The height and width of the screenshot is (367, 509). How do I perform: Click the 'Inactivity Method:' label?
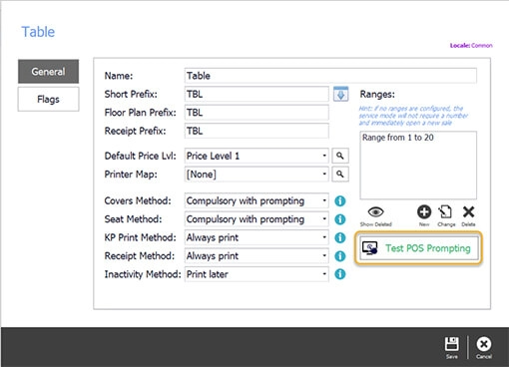point(143,274)
